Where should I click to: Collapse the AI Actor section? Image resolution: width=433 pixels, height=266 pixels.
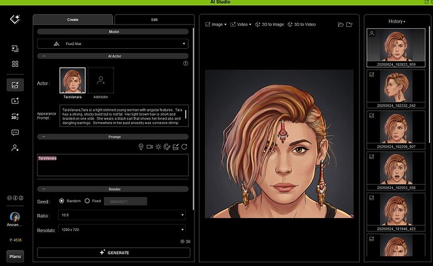click(44, 56)
